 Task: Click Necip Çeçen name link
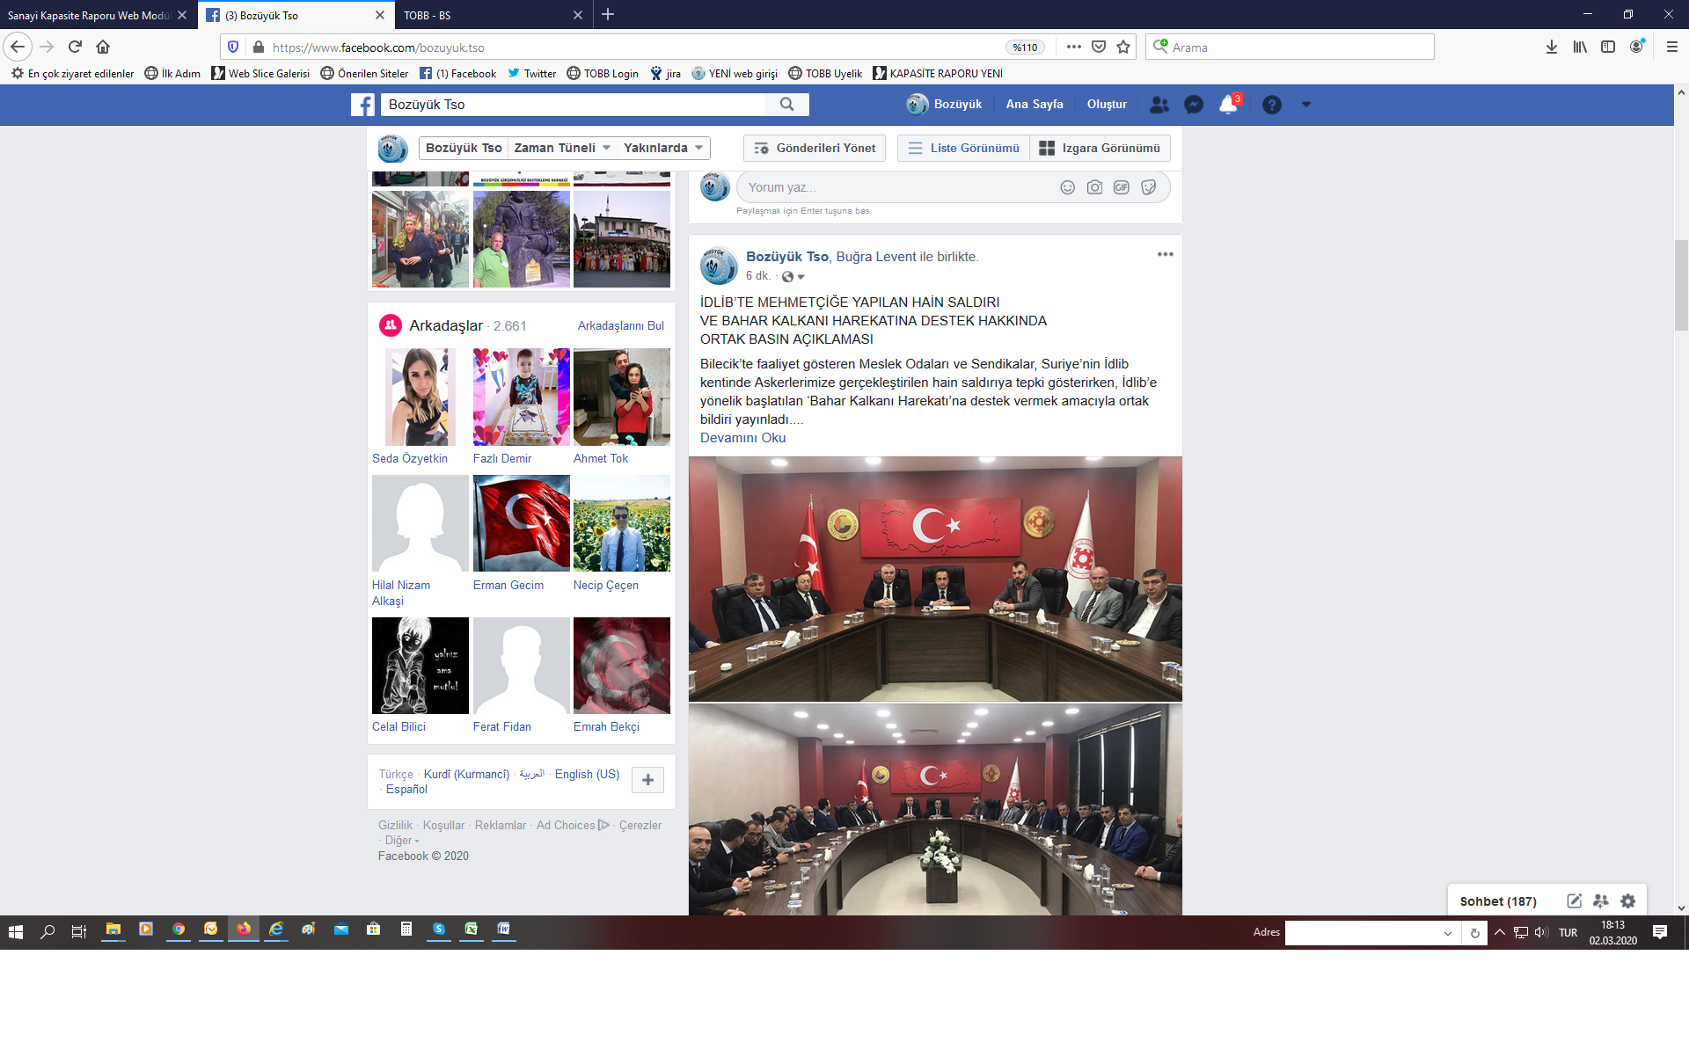click(606, 585)
